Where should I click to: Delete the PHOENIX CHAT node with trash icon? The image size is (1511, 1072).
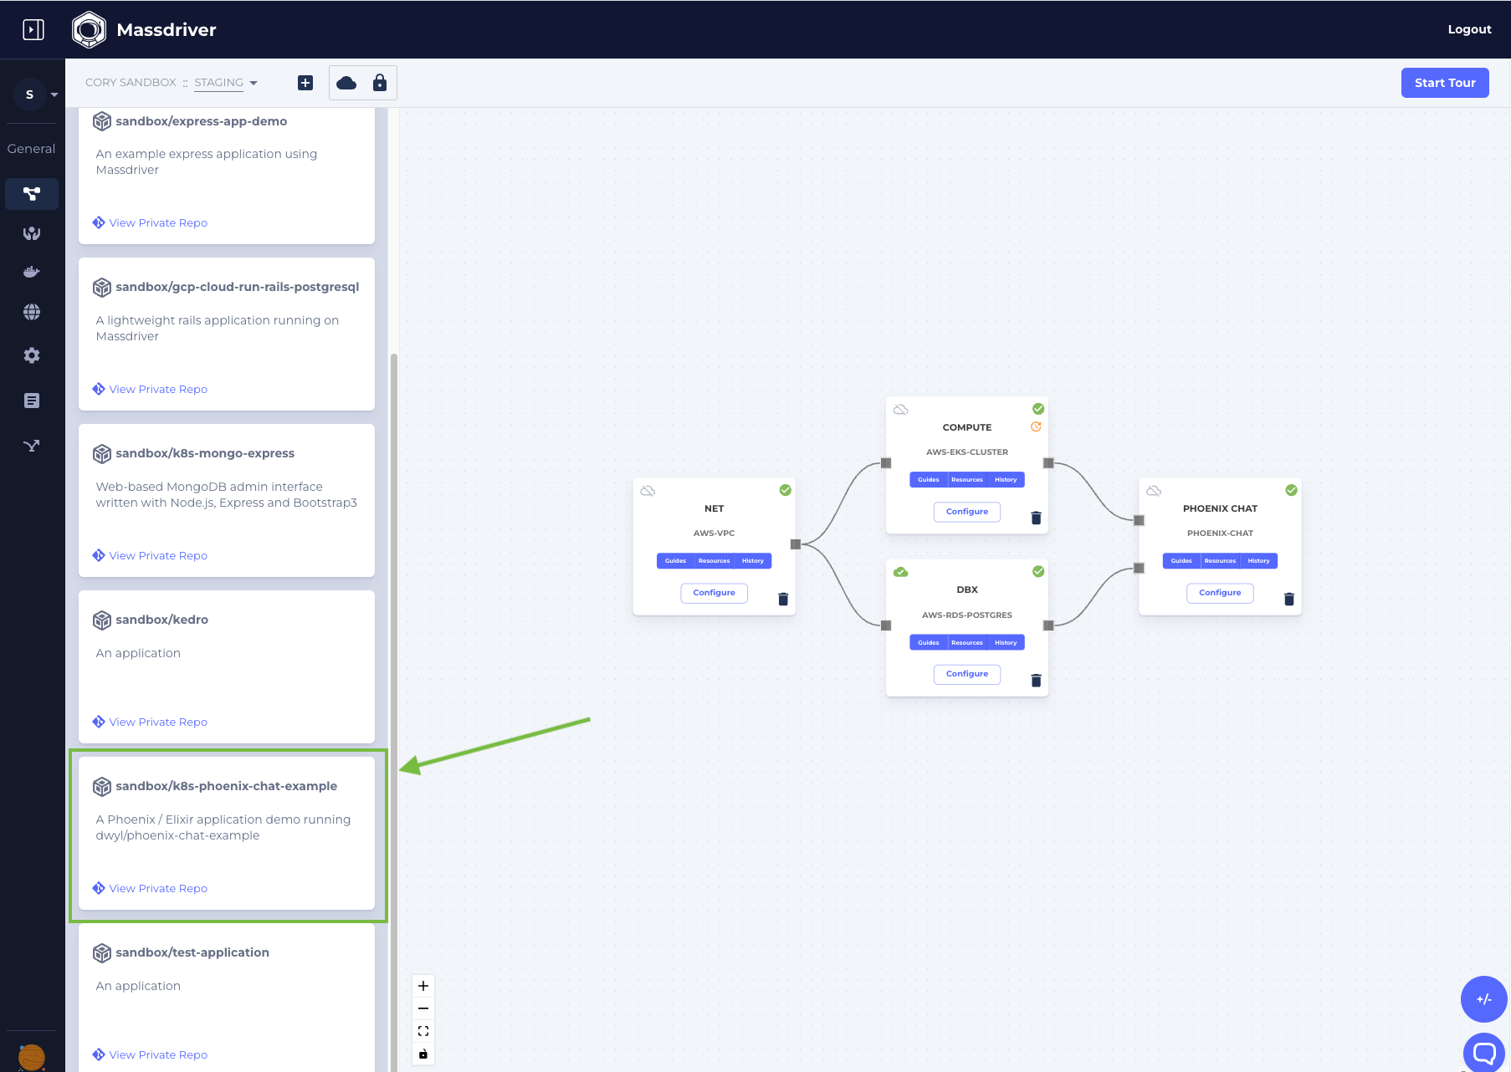point(1289,599)
